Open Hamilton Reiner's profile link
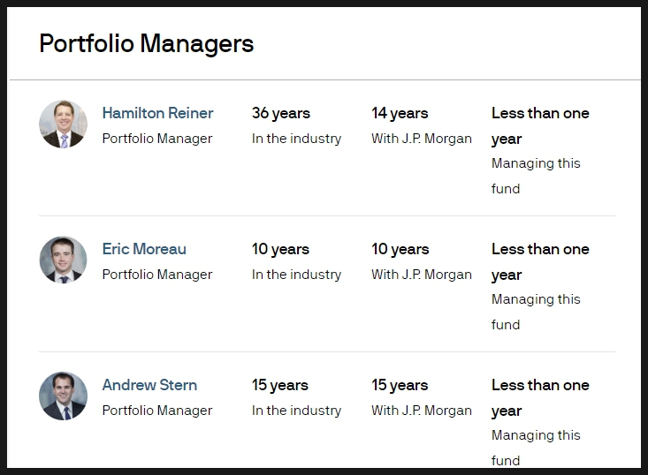 [x=157, y=113]
